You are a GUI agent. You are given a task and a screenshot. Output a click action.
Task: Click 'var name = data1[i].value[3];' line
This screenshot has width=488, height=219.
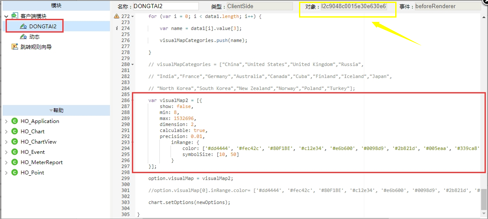click(x=201, y=28)
